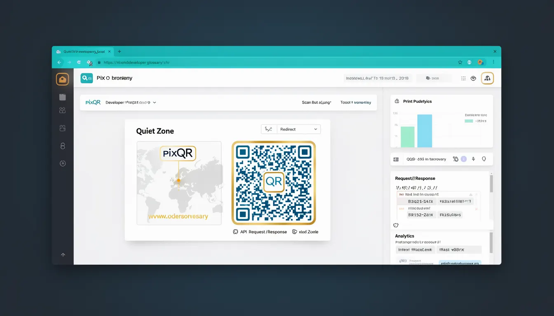Open the gold-bordered user profile icon
The height and width of the screenshot is (316, 554).
pos(487,78)
